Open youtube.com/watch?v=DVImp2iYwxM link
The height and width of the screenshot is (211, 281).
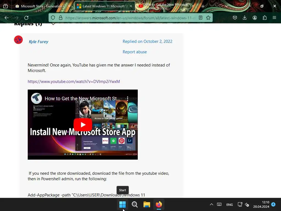[74, 81]
